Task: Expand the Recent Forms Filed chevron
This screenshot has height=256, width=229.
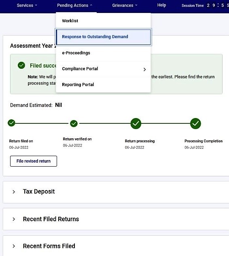Action: pos(14,246)
